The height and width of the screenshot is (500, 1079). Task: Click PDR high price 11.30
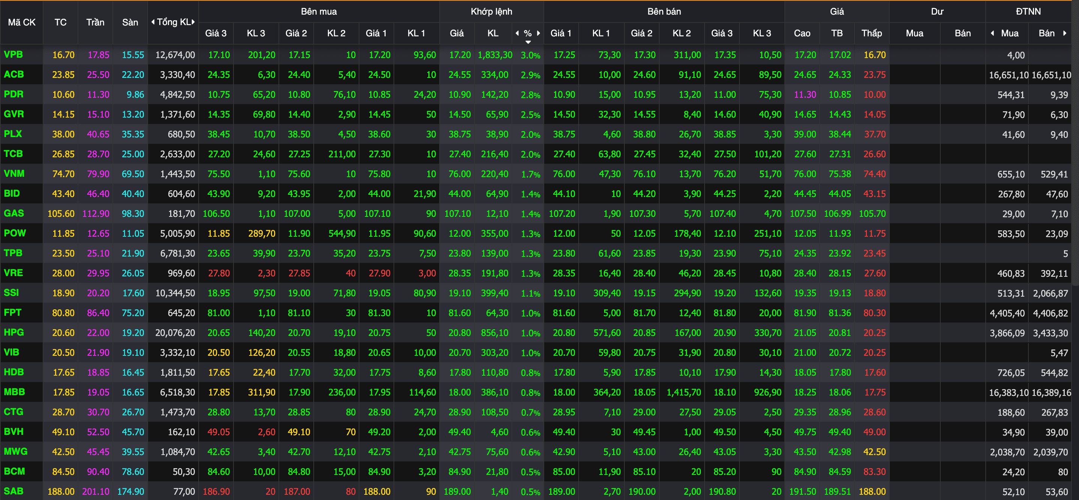(805, 95)
